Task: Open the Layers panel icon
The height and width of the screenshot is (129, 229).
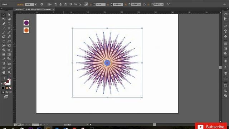Action: pos(225,73)
